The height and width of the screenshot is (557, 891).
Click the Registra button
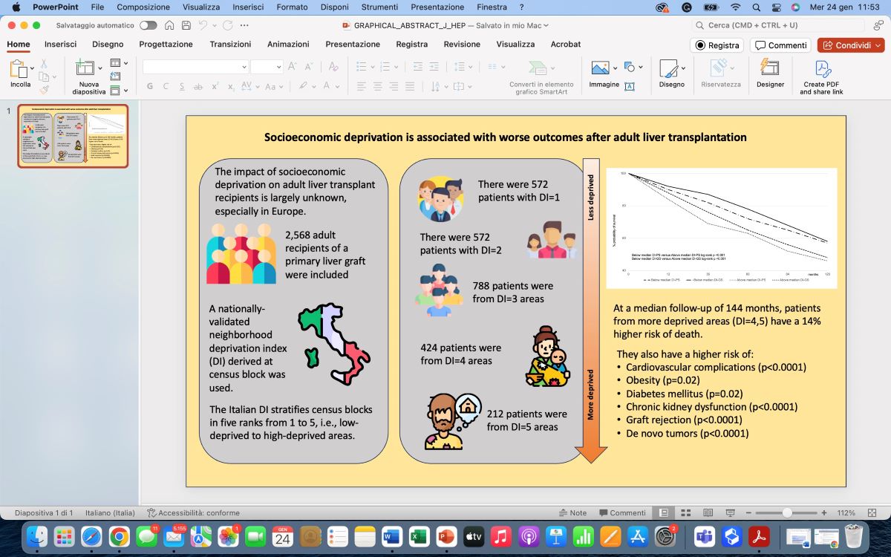(x=717, y=45)
